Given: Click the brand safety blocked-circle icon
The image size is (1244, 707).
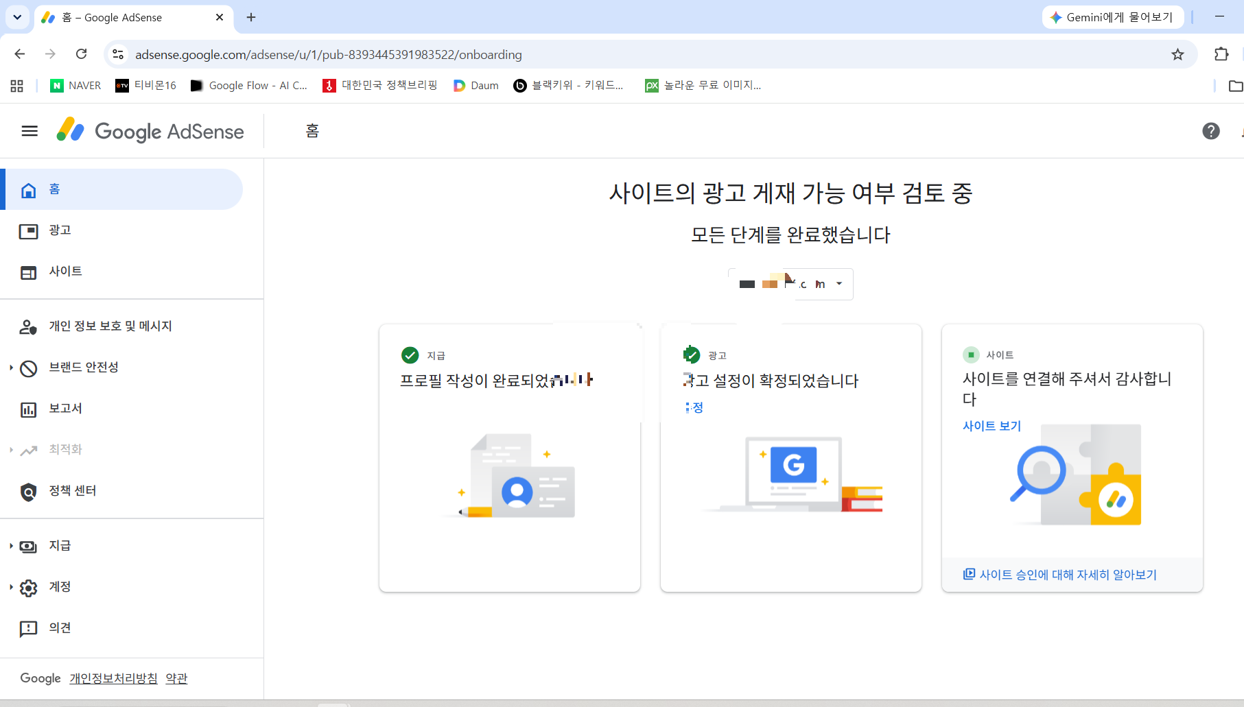Looking at the screenshot, I should pos(28,368).
